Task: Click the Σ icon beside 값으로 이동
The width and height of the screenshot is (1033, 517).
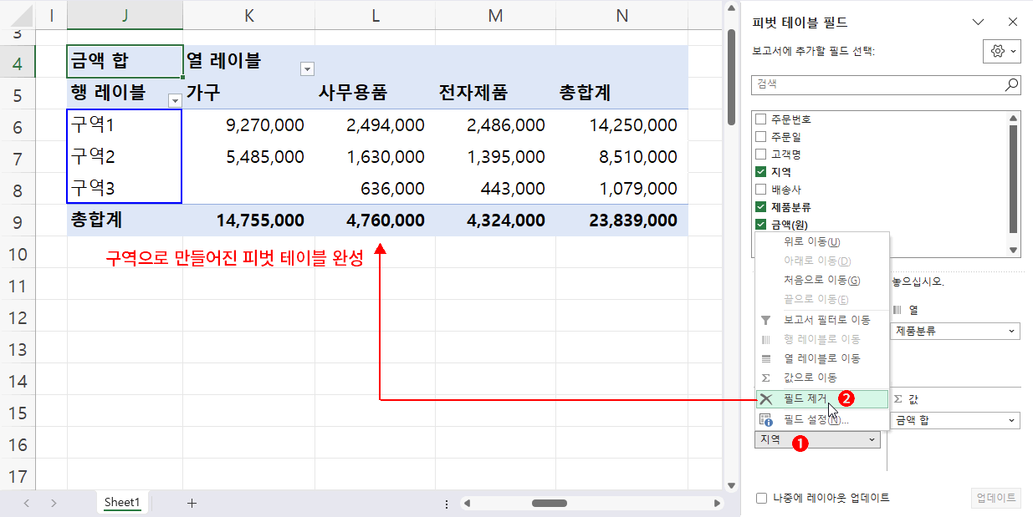Action: (x=765, y=378)
